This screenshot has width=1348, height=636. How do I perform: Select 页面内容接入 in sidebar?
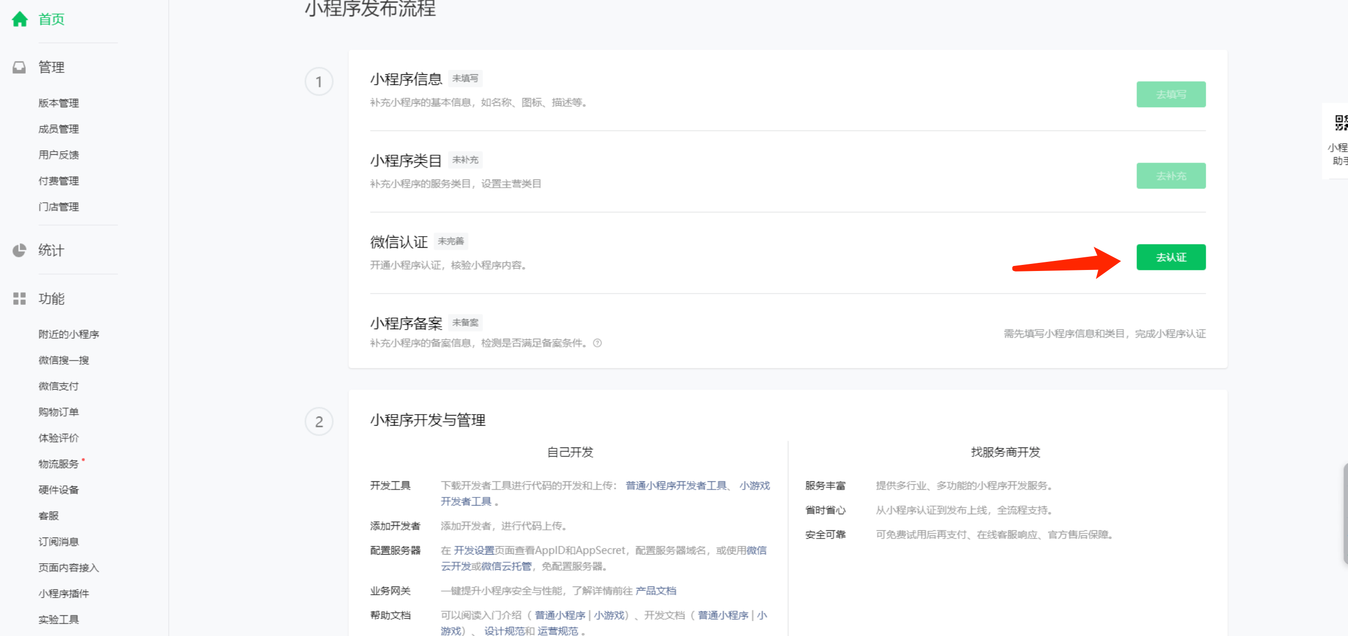point(68,567)
